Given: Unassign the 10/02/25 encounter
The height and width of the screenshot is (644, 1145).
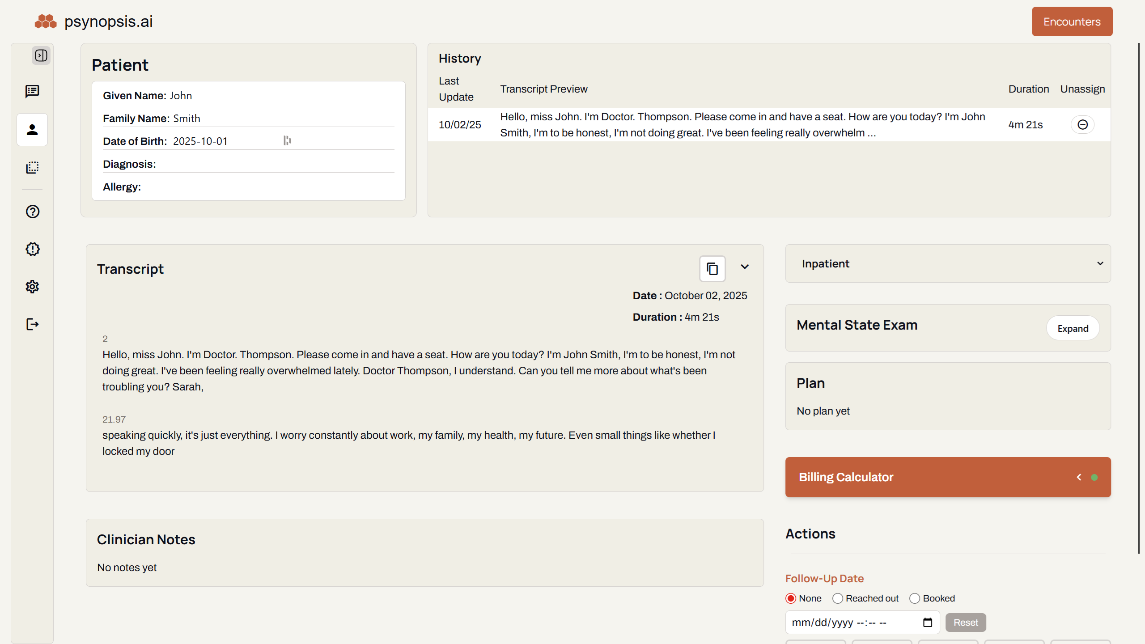Looking at the screenshot, I should (1082, 124).
